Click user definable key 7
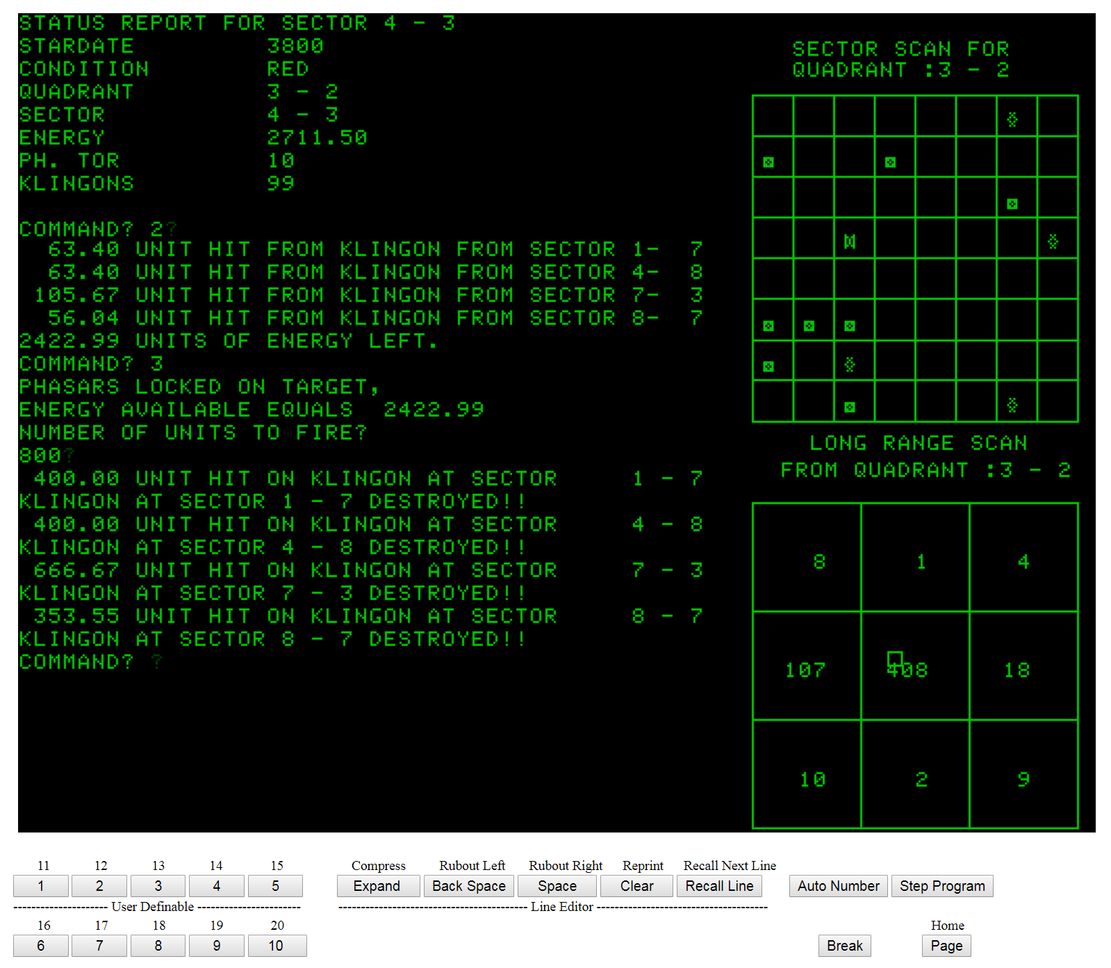The width and height of the screenshot is (1111, 968). pyautogui.click(x=99, y=946)
